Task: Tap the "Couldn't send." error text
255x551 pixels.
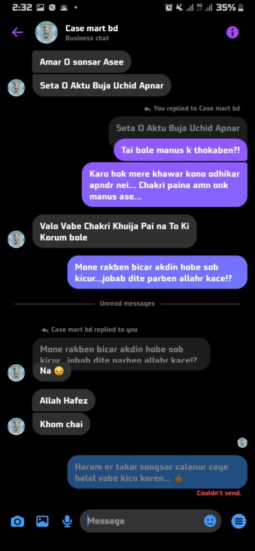Action: point(219,493)
